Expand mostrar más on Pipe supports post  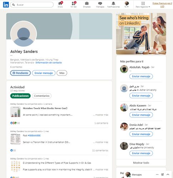click(x=102, y=169)
